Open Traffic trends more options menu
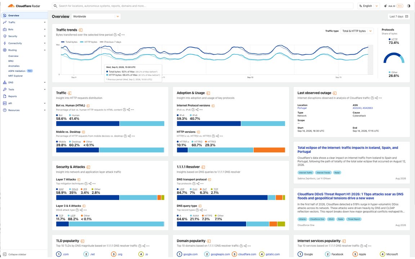 (x=123, y=35)
